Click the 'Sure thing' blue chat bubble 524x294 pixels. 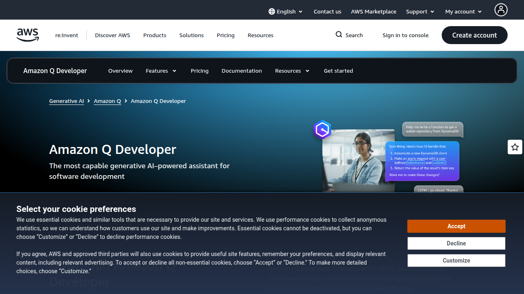(x=422, y=161)
